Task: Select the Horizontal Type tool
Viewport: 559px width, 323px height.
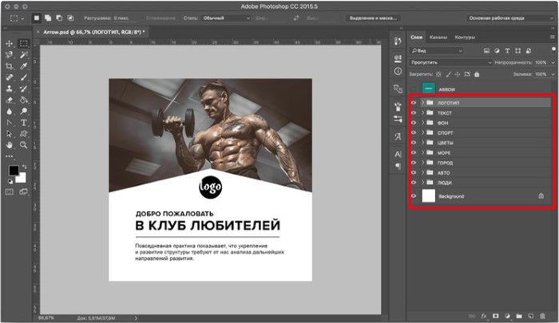Action: (24, 122)
